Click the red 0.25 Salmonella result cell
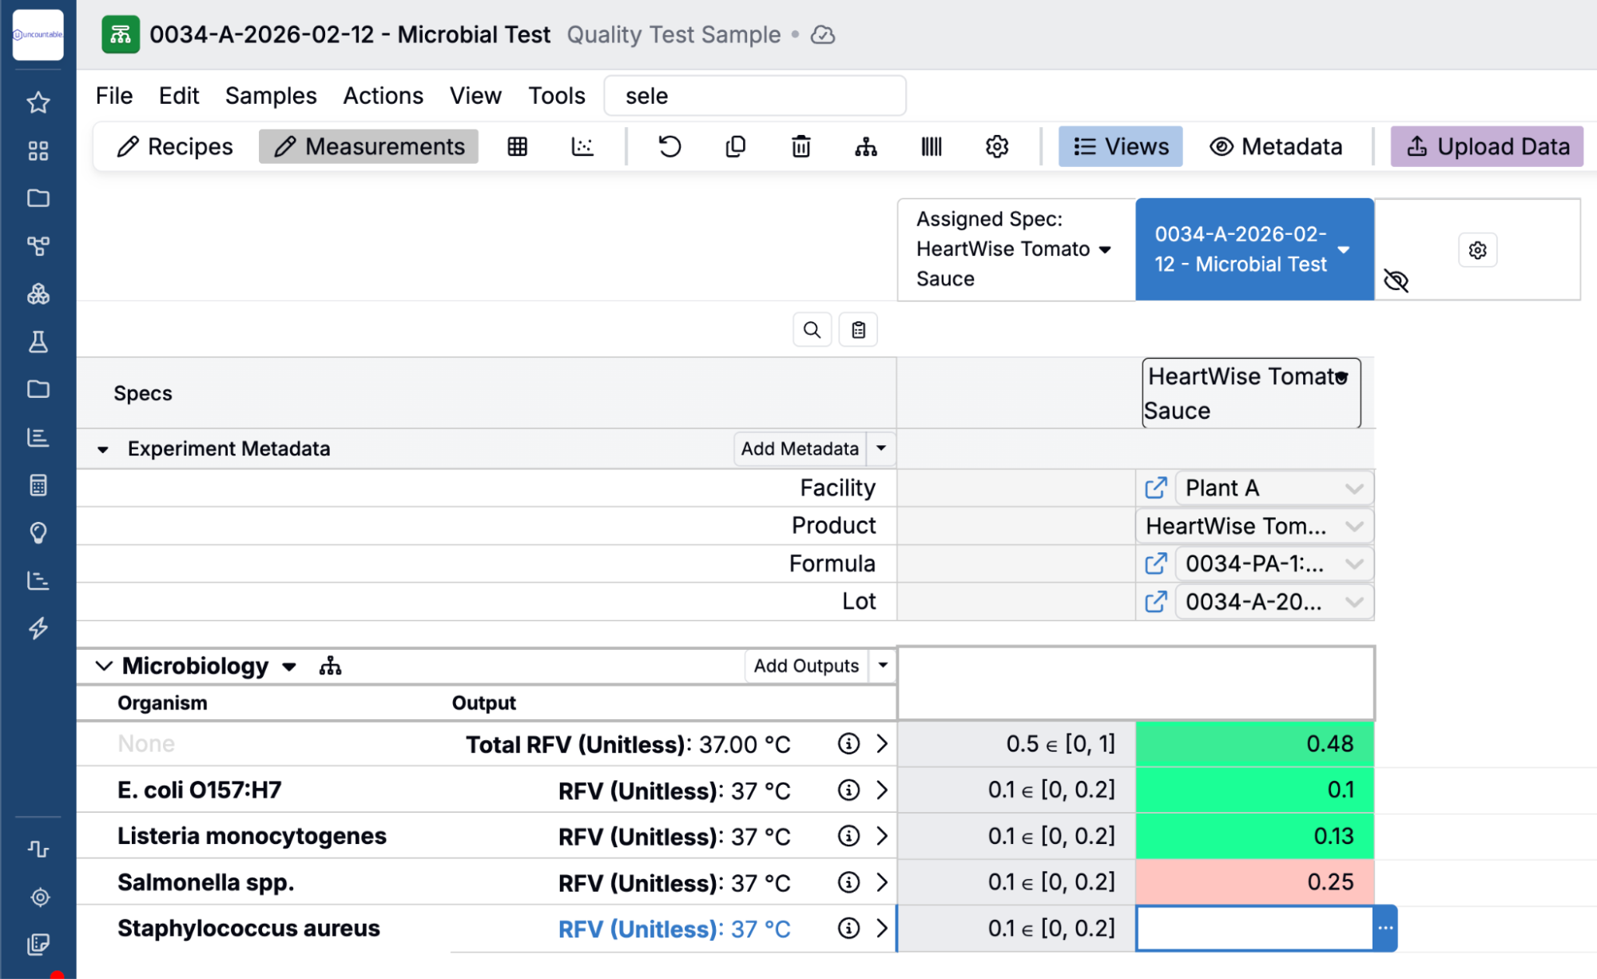Image resolution: width=1597 pixels, height=979 pixels. coord(1254,882)
